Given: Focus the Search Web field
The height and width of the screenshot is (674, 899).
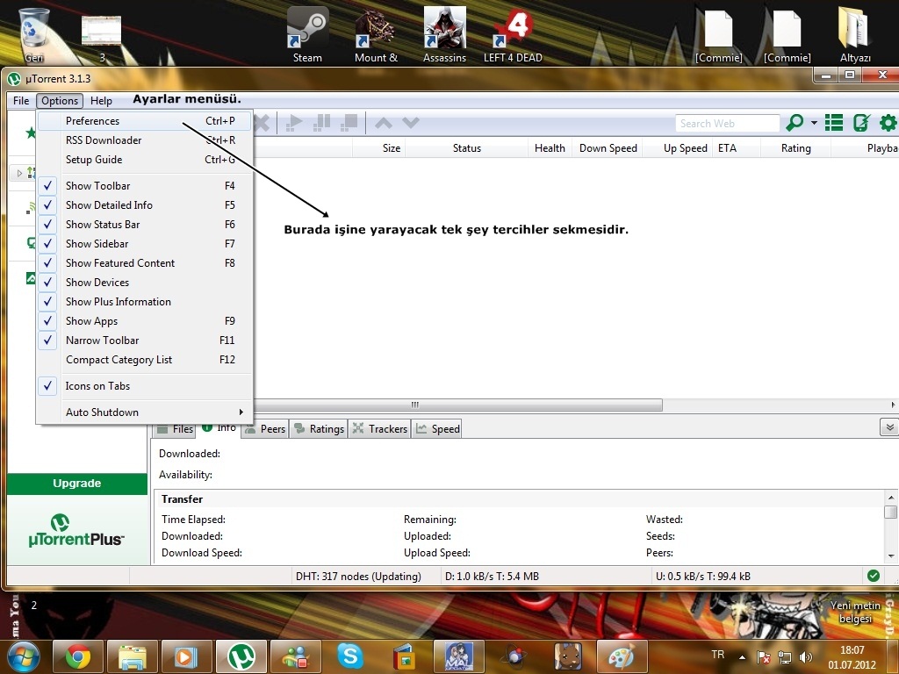Looking at the screenshot, I should [x=728, y=123].
